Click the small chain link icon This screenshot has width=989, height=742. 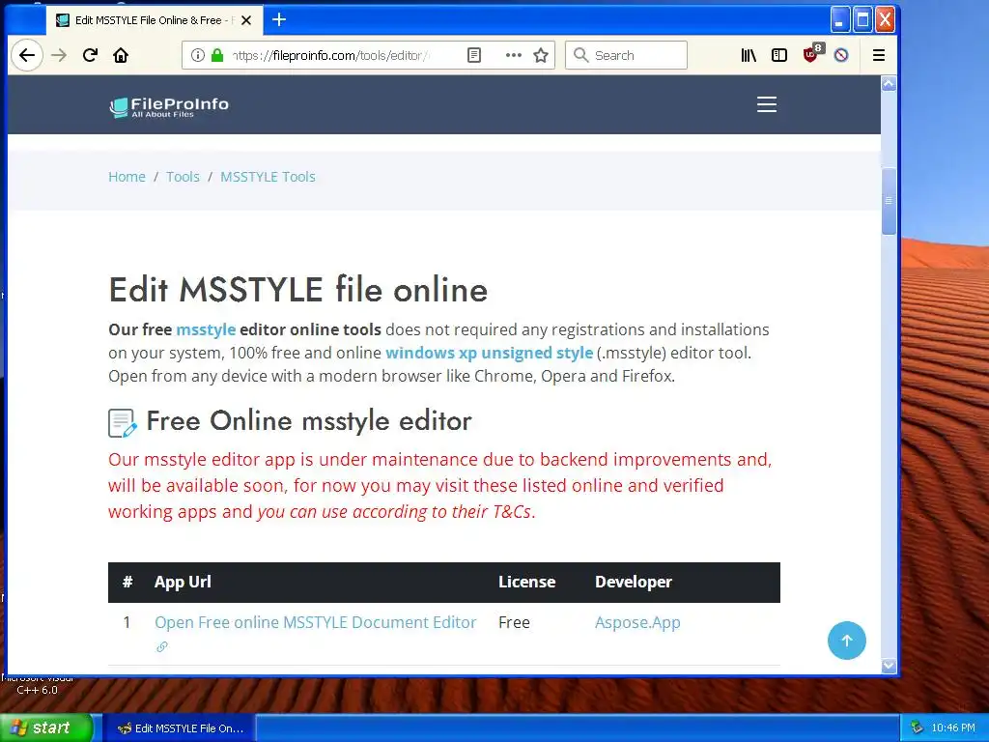point(162,646)
